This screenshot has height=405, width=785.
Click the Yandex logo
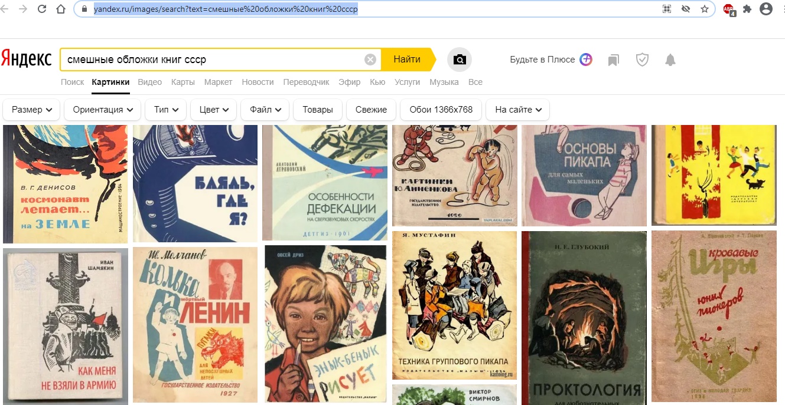(26, 58)
